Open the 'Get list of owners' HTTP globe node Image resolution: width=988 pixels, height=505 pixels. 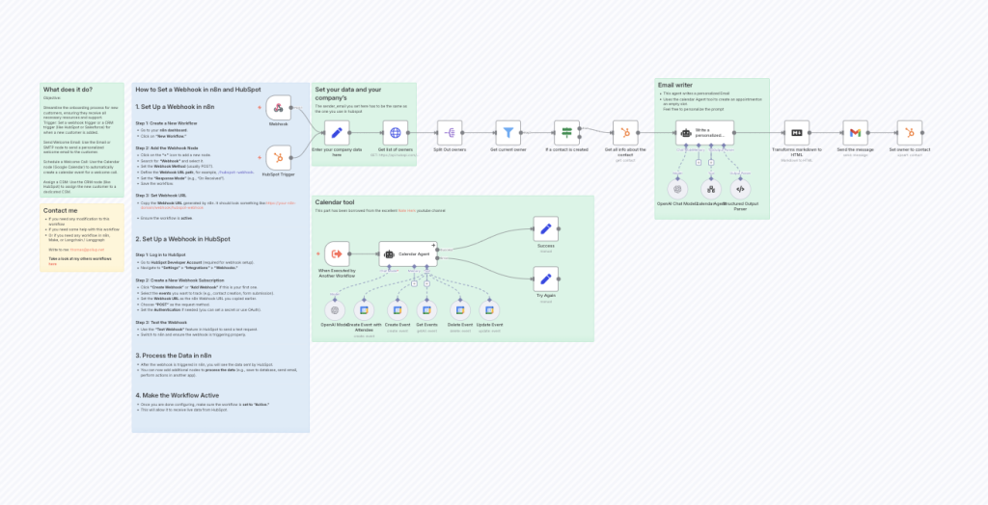[394, 133]
